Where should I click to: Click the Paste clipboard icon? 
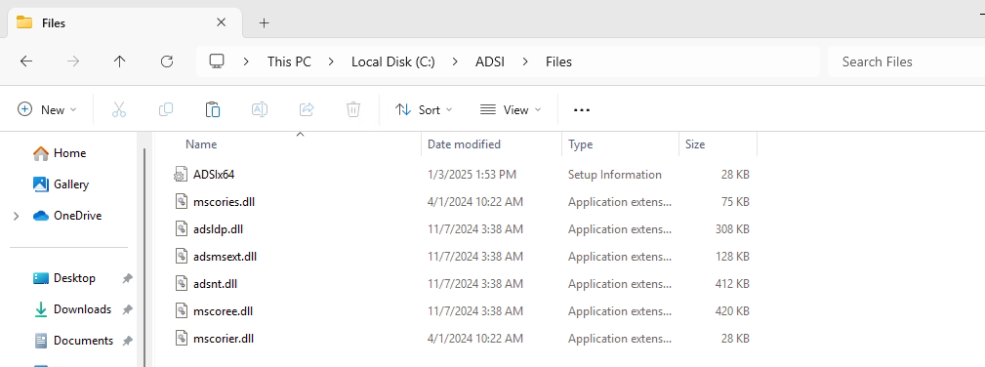pos(213,109)
